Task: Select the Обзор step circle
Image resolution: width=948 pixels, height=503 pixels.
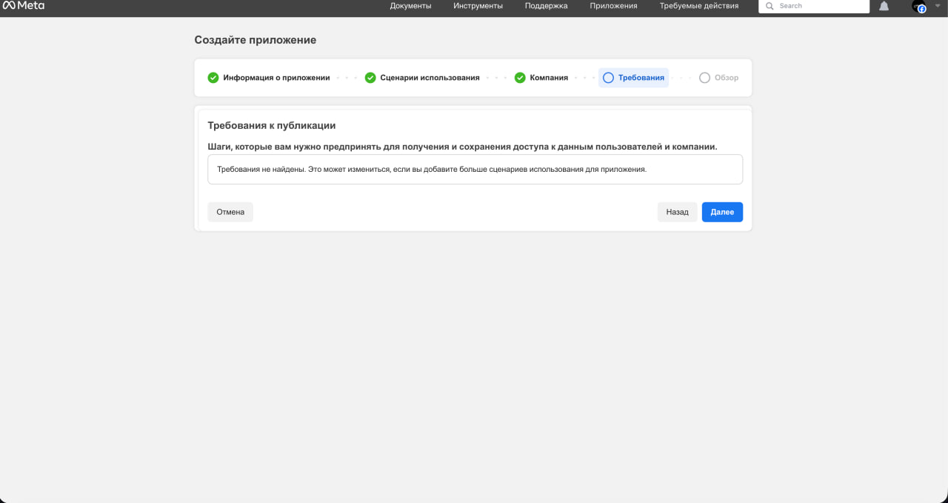Action: pyautogui.click(x=703, y=77)
